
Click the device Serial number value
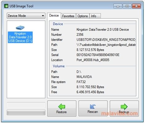coord(98,55)
